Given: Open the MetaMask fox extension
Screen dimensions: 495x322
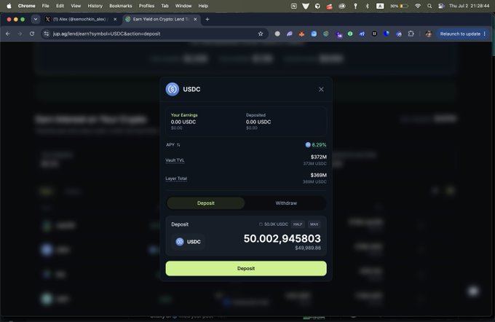Looking at the screenshot, I should (x=301, y=34).
